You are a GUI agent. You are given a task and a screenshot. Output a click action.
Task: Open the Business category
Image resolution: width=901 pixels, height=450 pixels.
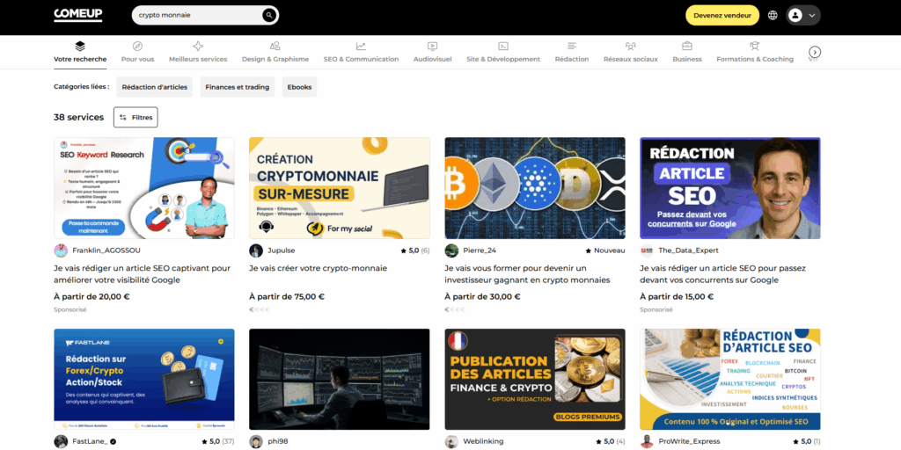[x=687, y=52]
